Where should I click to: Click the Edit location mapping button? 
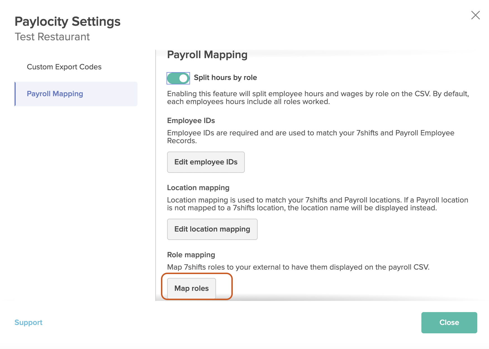pyautogui.click(x=212, y=229)
